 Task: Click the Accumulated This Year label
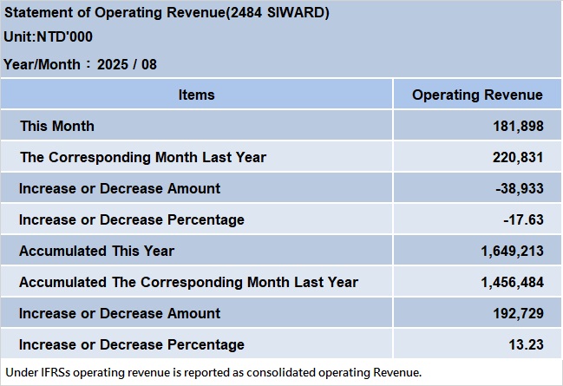pyautogui.click(x=97, y=251)
